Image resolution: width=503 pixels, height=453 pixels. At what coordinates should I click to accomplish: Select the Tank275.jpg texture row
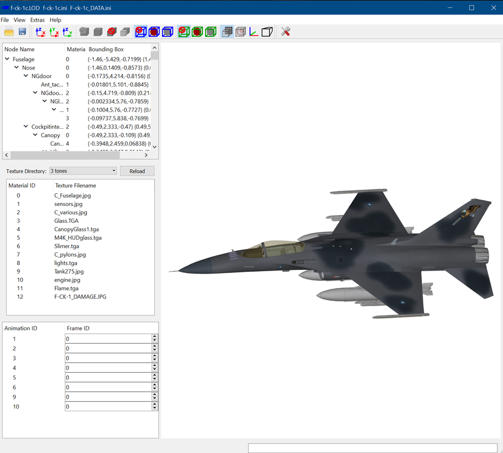tap(80, 272)
